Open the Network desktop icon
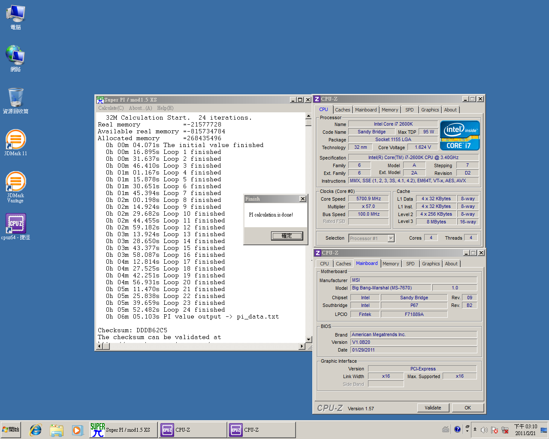This screenshot has height=439, width=549. 15,58
